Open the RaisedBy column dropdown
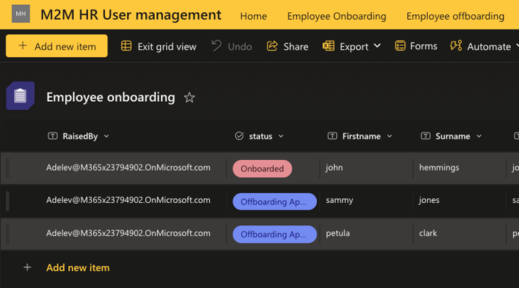519x288 pixels. coord(107,136)
